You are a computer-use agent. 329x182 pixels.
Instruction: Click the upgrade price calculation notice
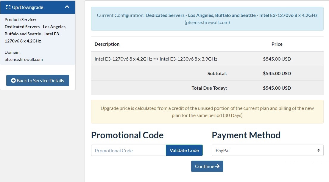coord(207,112)
